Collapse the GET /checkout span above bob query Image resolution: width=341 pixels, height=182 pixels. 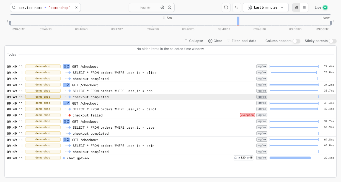[x=66, y=85]
